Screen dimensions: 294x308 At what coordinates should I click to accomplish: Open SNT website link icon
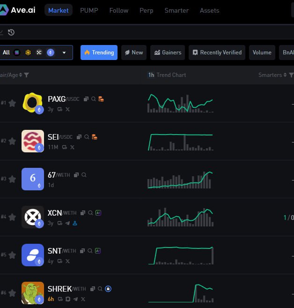[60, 261]
